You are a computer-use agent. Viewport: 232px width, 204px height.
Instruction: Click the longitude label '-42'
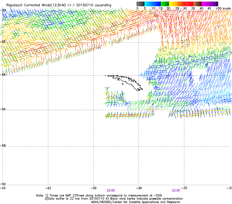pyautogui.click(x=48, y=188)
